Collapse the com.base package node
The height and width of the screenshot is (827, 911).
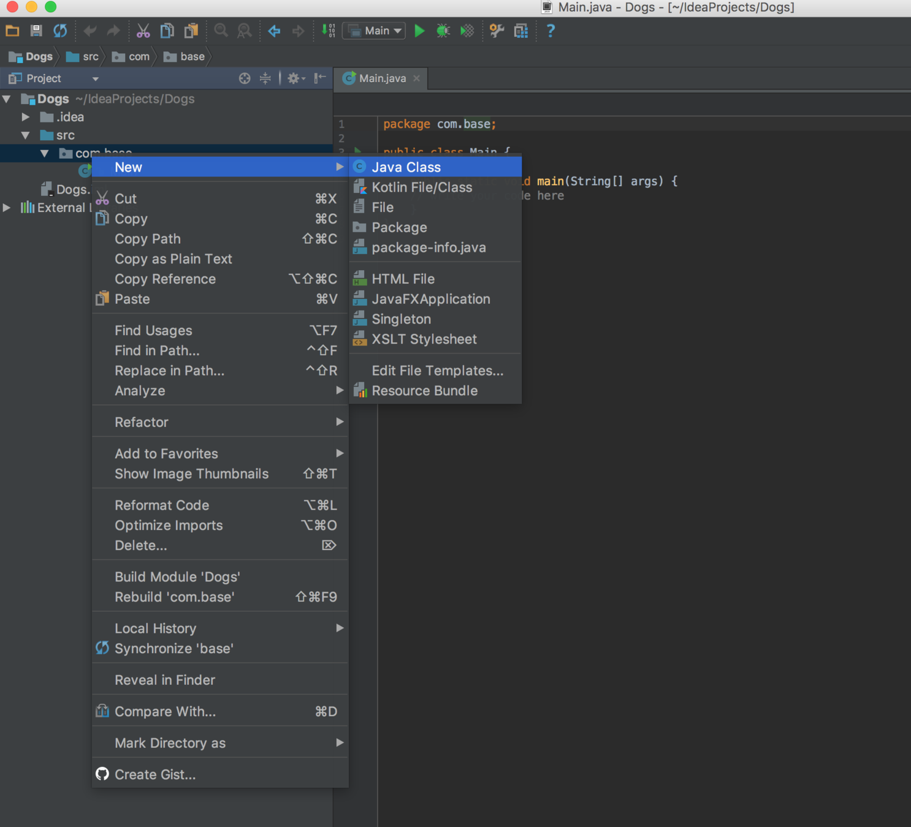point(44,153)
